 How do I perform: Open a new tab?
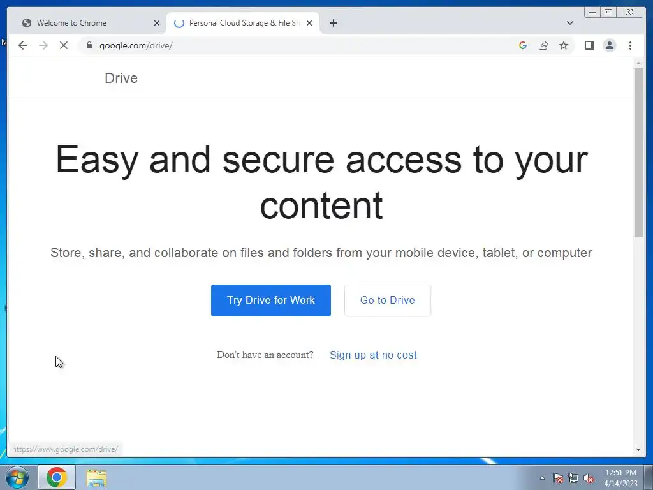point(333,23)
